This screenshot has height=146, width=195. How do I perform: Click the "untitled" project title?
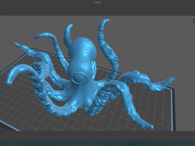click(97, 2)
